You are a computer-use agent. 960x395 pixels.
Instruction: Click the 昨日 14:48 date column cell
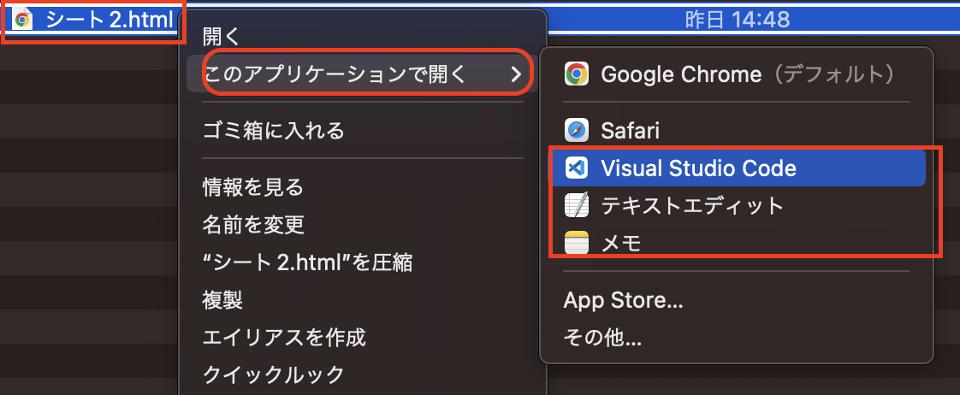pyautogui.click(x=738, y=21)
